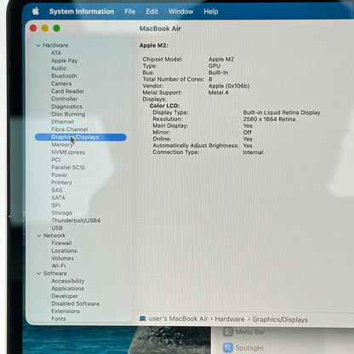Image resolution: width=354 pixels, height=354 pixels.
Task: Select Locations under Network
Action: click(64, 251)
